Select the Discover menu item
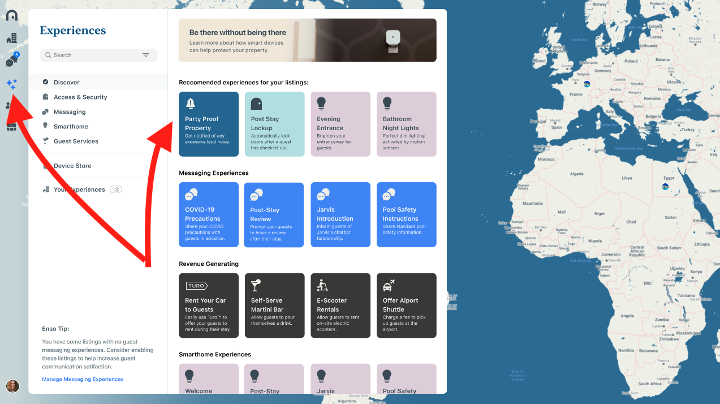The image size is (720, 404). 67,82
